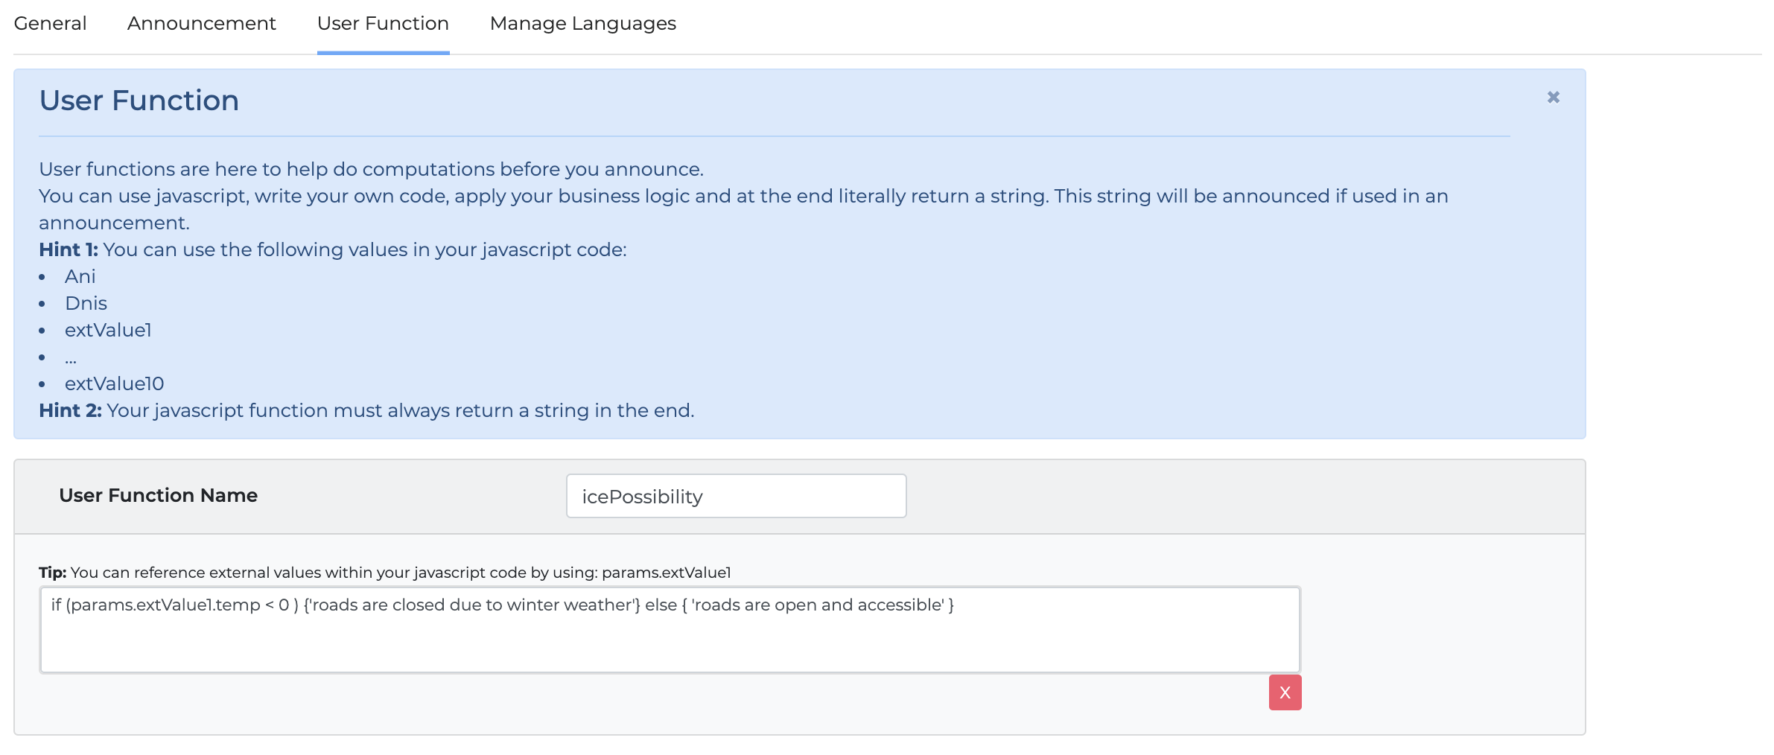
Task: Click the User Function Name field label
Action: [158, 496]
